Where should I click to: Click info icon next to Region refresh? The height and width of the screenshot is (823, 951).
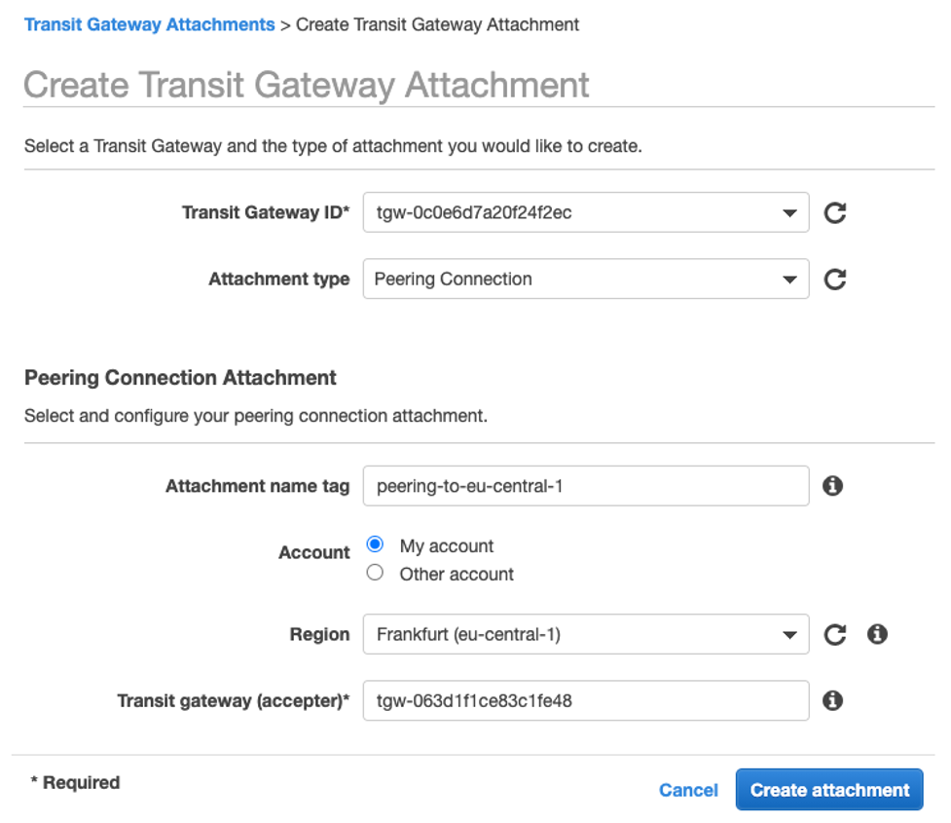click(877, 634)
